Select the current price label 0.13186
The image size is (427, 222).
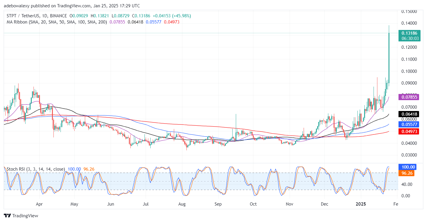[410, 33]
